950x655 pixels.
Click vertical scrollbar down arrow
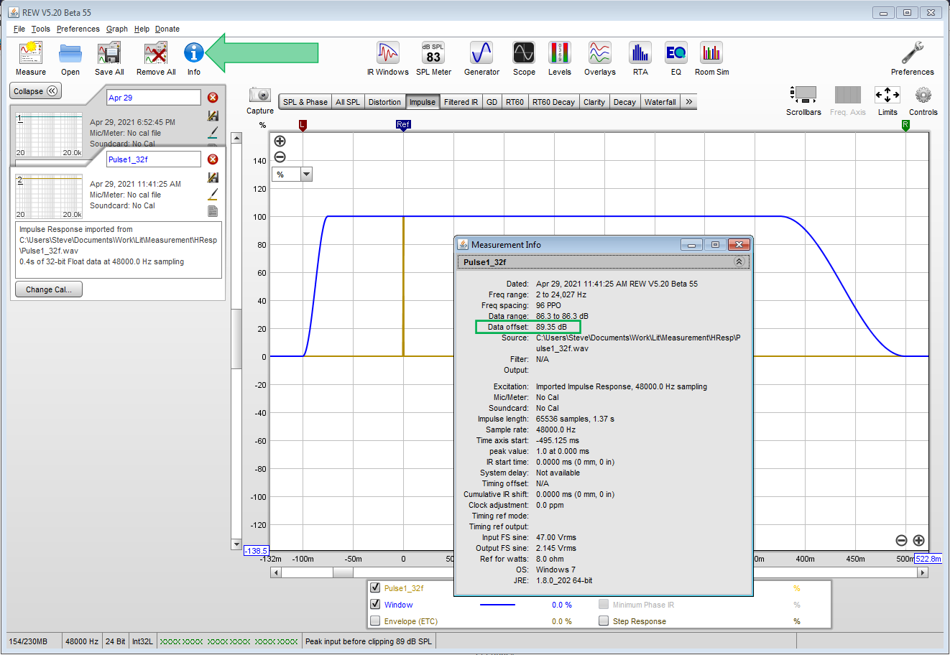click(x=236, y=544)
